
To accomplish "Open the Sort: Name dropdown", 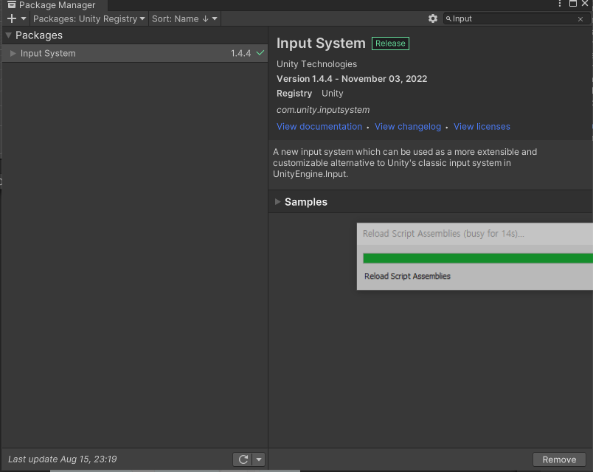I will pos(184,18).
